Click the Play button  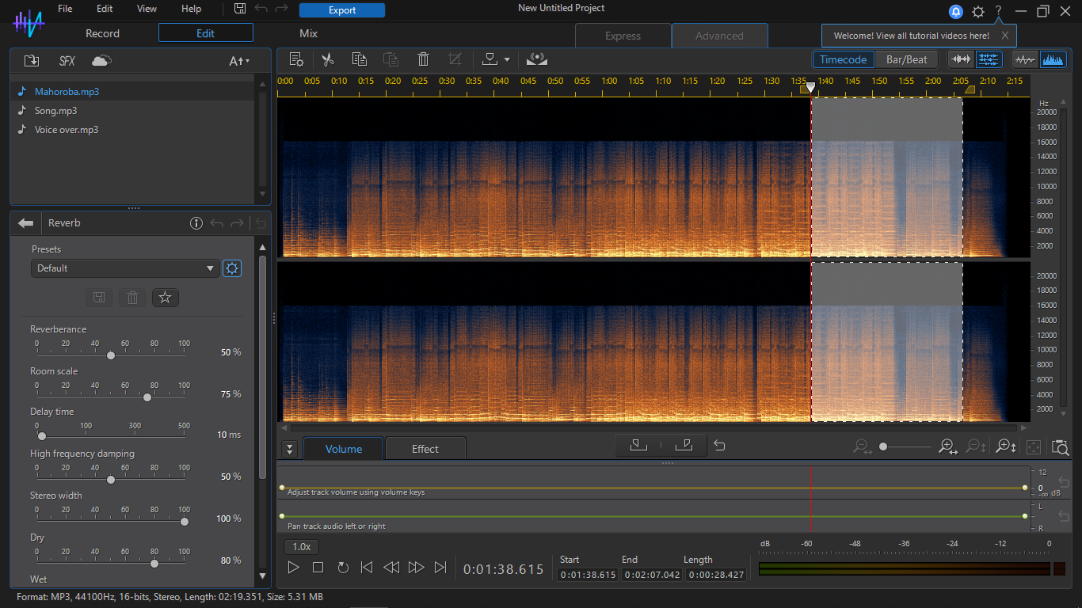[x=293, y=568]
